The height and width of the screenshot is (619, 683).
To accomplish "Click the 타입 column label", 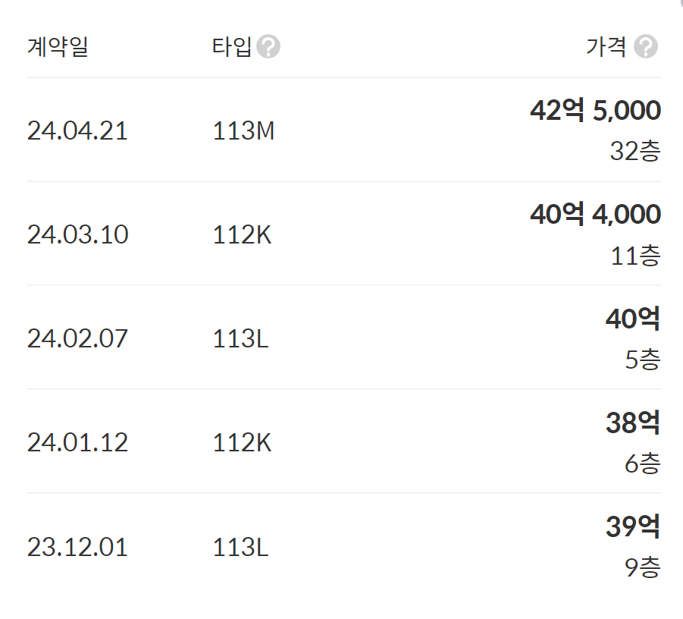I will [231, 47].
